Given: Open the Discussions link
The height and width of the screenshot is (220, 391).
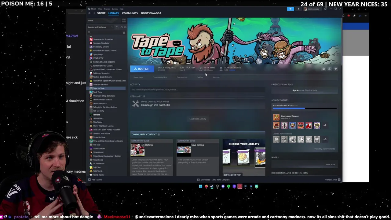Looking at the screenshot, I should (182, 77).
